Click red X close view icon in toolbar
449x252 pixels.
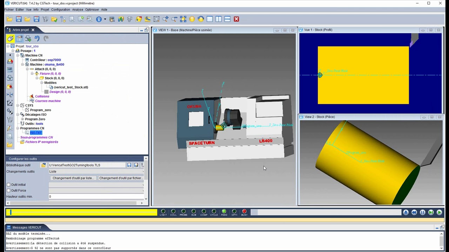point(236,19)
